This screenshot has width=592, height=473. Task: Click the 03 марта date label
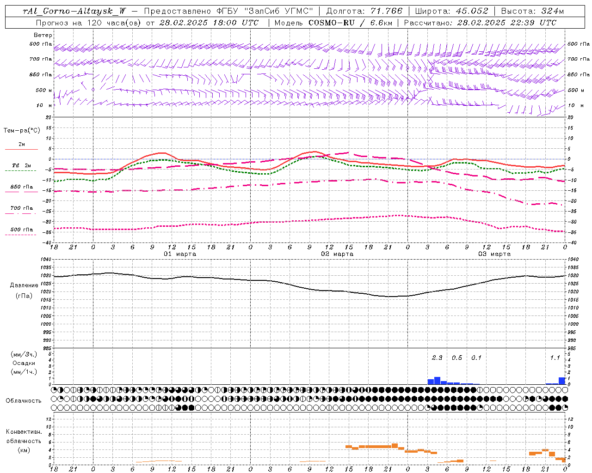pyautogui.click(x=494, y=254)
